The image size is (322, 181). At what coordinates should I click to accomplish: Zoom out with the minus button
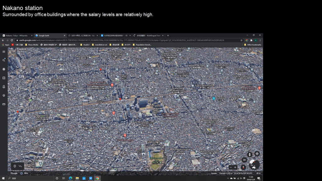[231, 167]
